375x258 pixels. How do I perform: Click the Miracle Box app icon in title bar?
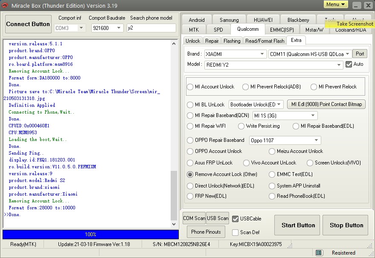5,5
